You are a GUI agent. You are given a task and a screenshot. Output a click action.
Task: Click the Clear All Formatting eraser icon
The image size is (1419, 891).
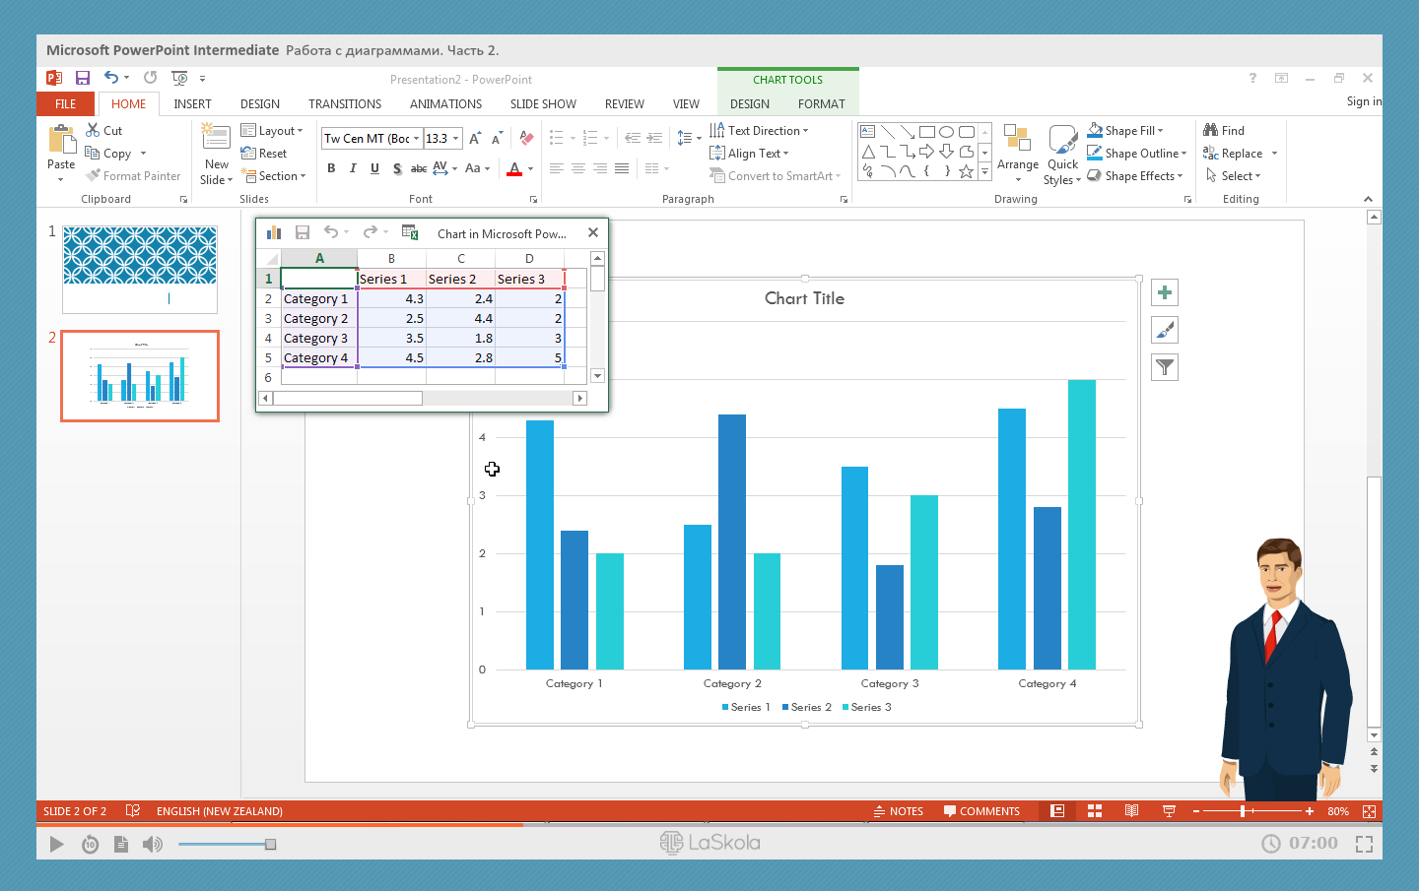526,139
